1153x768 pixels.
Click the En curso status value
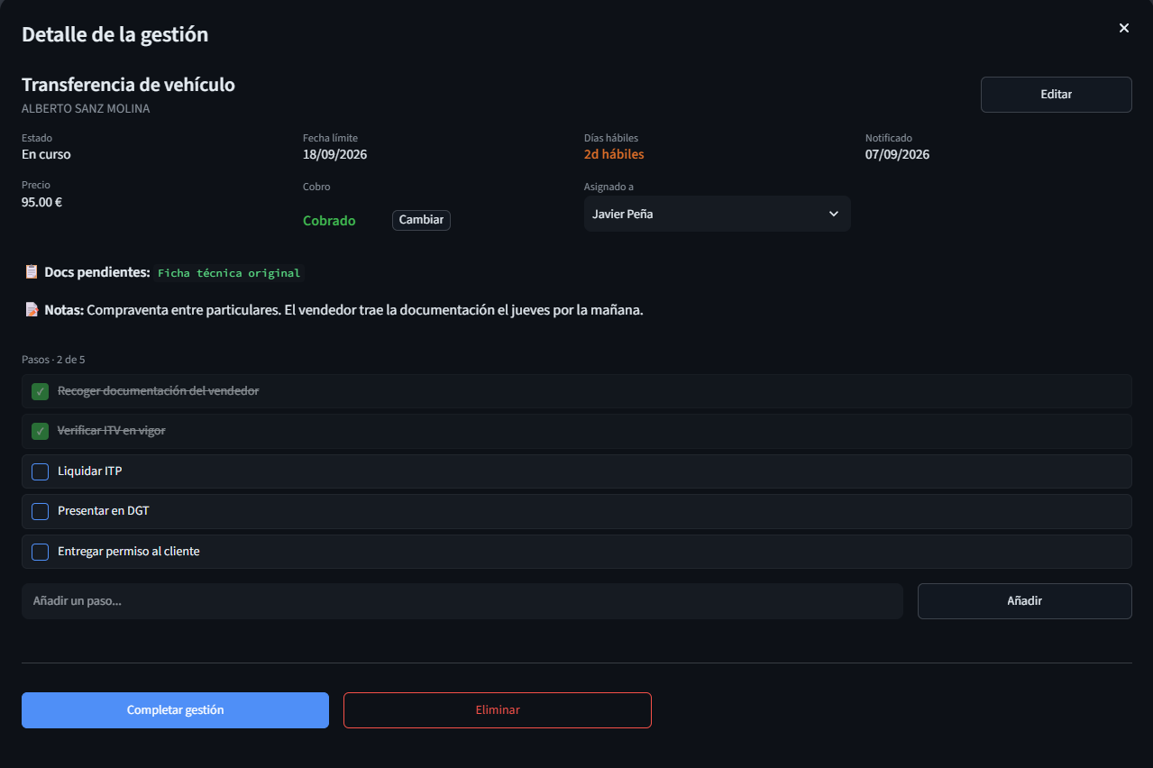(x=46, y=154)
